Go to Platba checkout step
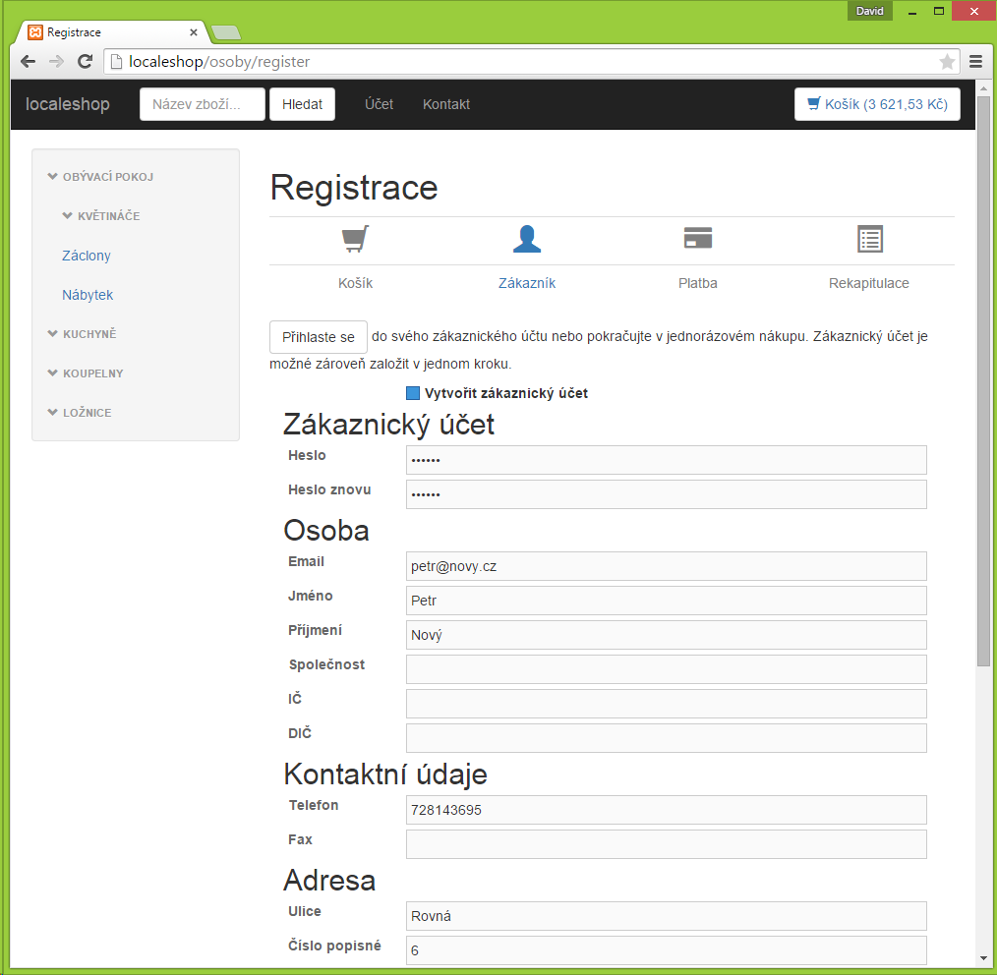Image resolution: width=997 pixels, height=975 pixels. 698,283
